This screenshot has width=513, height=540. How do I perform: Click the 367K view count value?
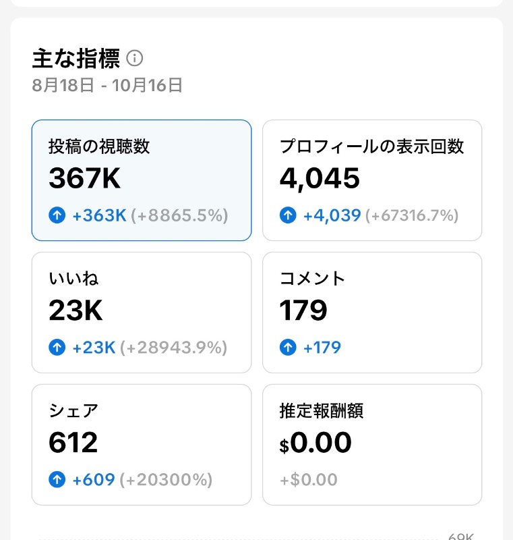click(84, 178)
